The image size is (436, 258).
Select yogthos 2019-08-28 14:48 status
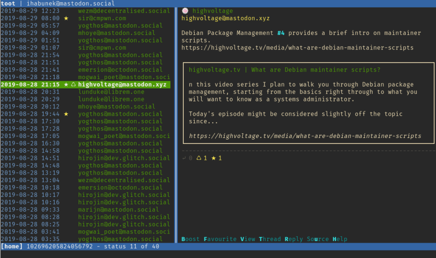point(85,165)
